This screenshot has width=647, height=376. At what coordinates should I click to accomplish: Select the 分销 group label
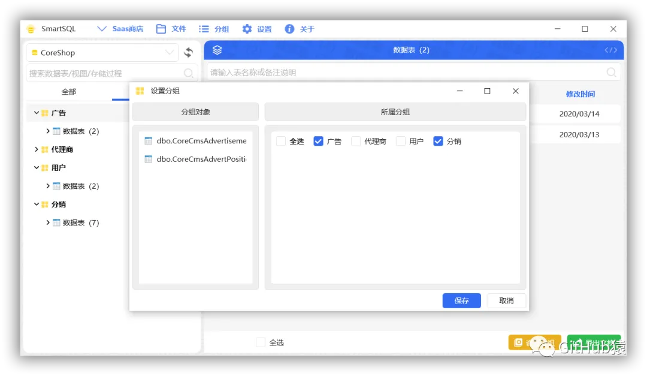click(59, 204)
